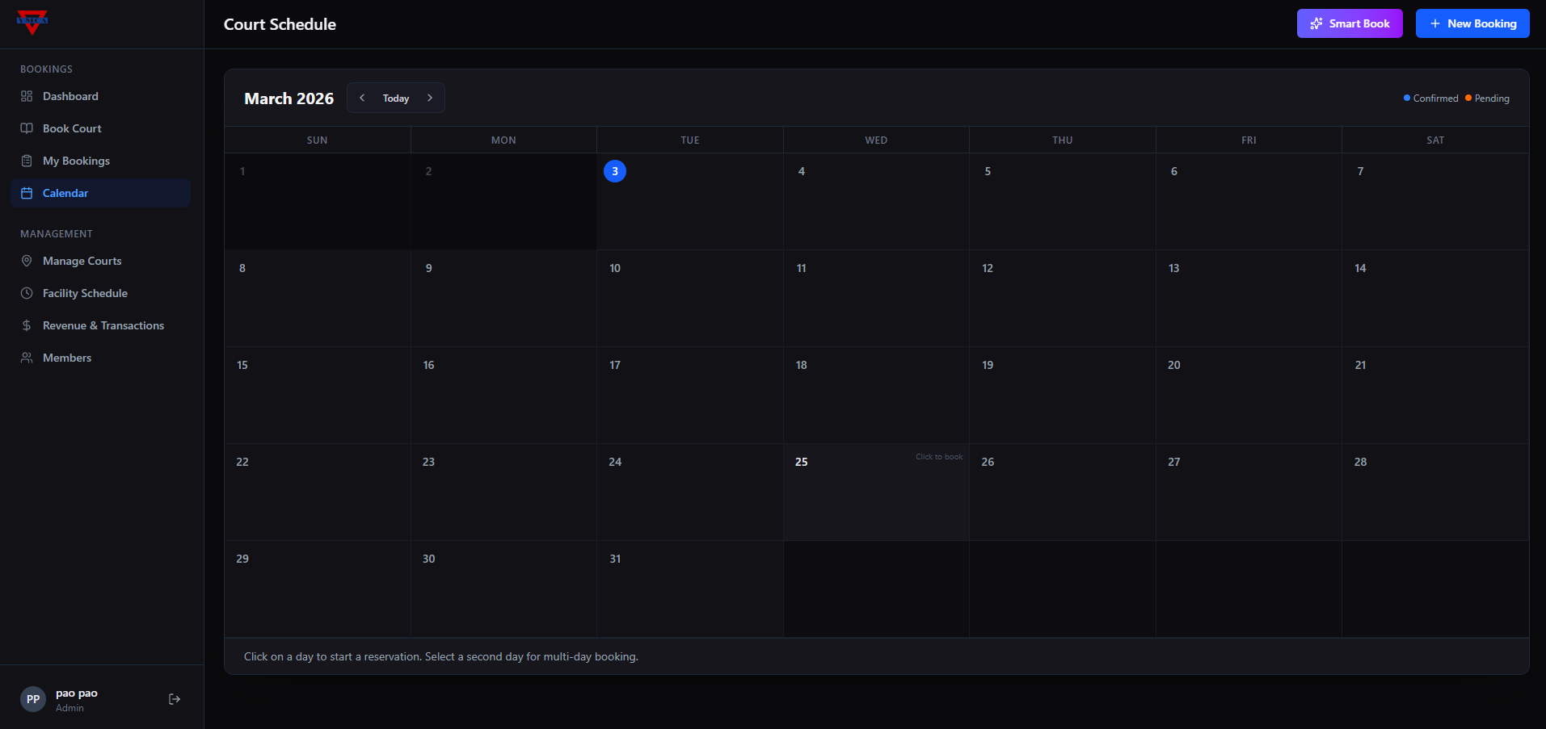Open the Book Court page
1546x729 pixels.
(x=101, y=128)
